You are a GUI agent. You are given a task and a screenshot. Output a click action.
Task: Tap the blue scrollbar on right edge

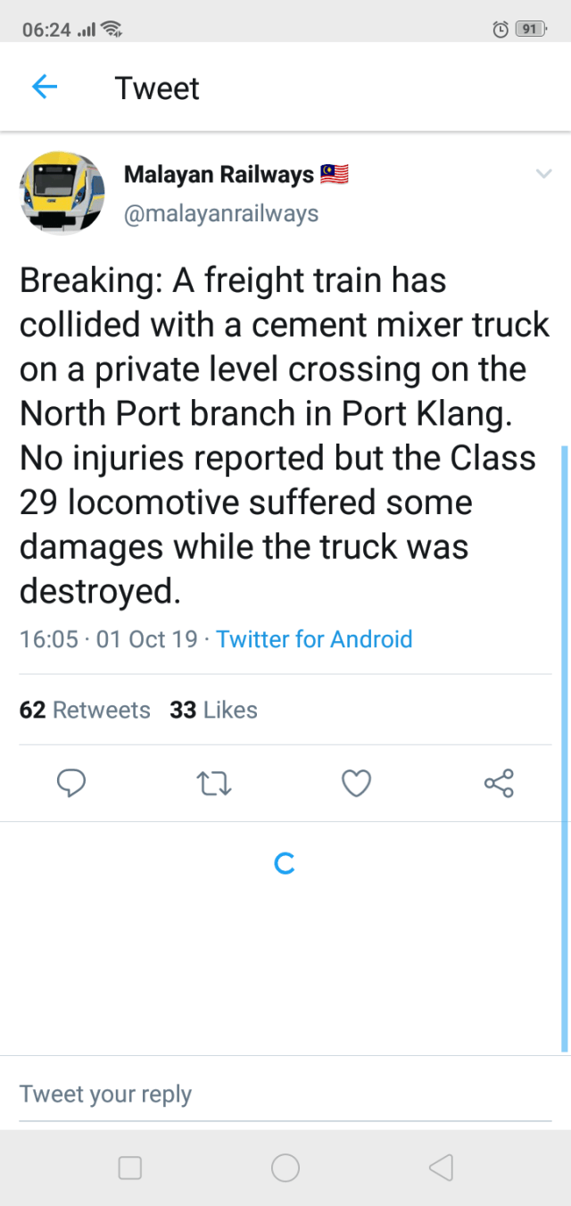(x=565, y=748)
